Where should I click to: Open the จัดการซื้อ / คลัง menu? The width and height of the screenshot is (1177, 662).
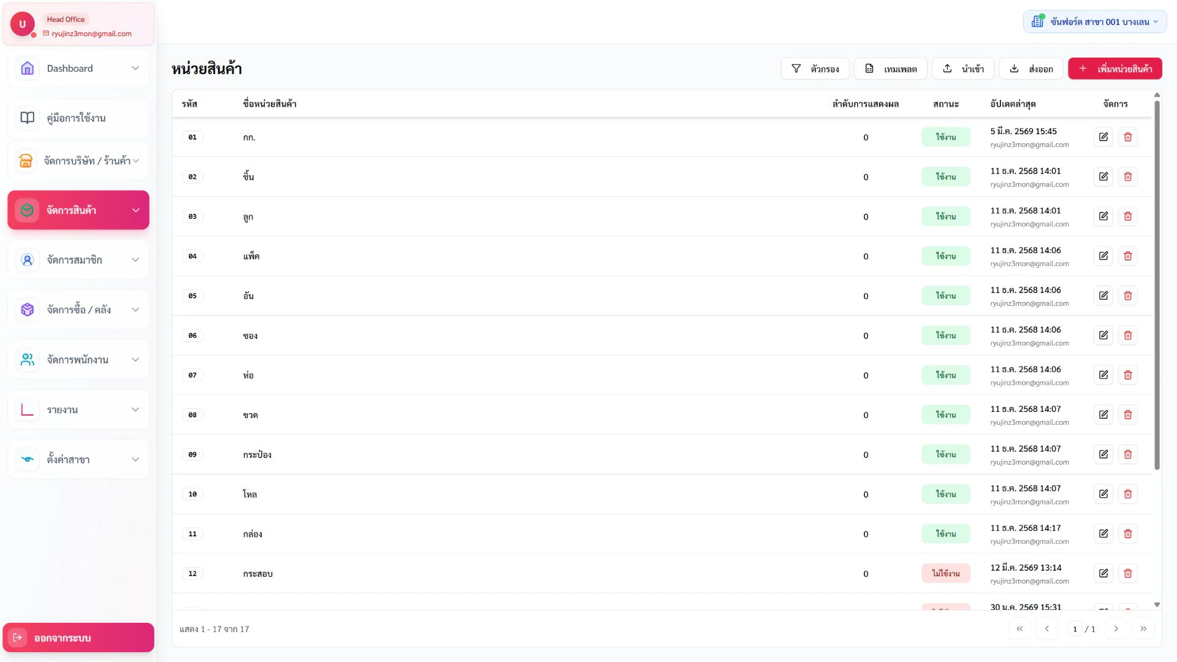(x=78, y=310)
